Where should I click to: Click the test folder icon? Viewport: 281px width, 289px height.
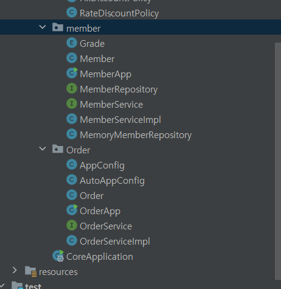click(x=17, y=285)
